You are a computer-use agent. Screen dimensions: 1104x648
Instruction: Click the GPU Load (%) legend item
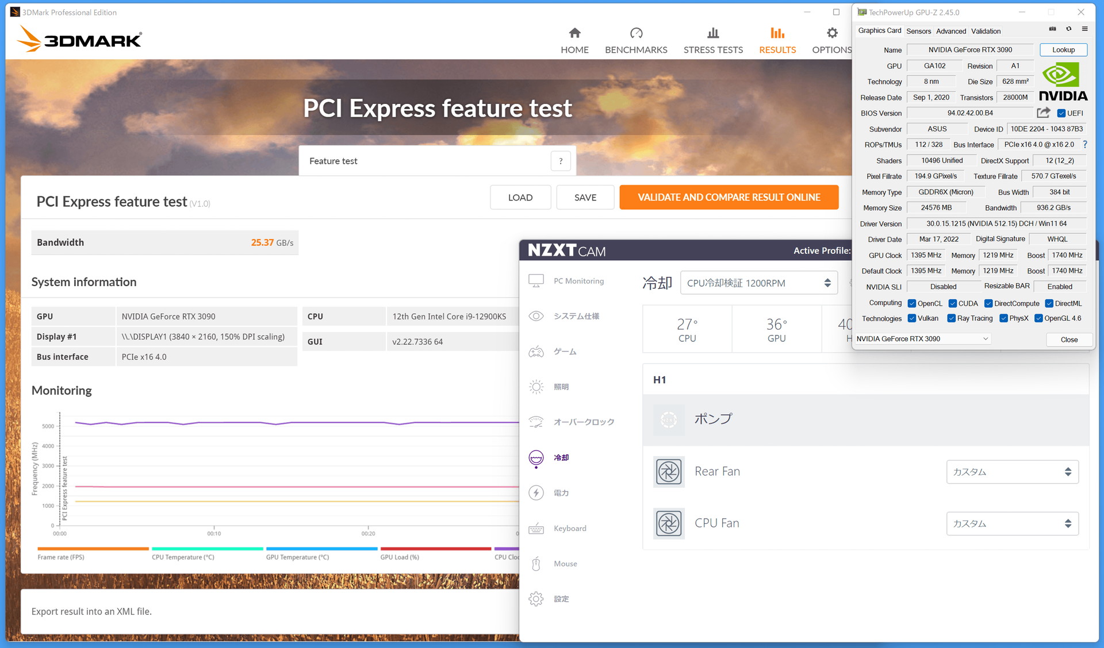point(436,554)
